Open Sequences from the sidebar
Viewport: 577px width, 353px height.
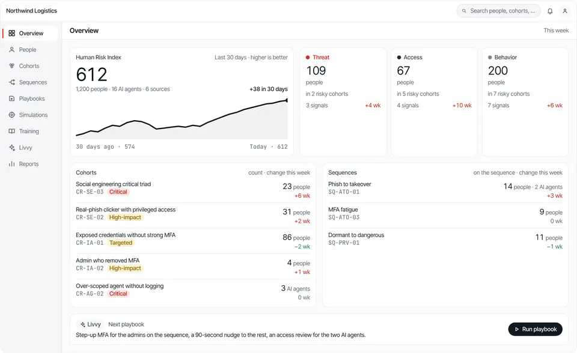tap(30, 82)
